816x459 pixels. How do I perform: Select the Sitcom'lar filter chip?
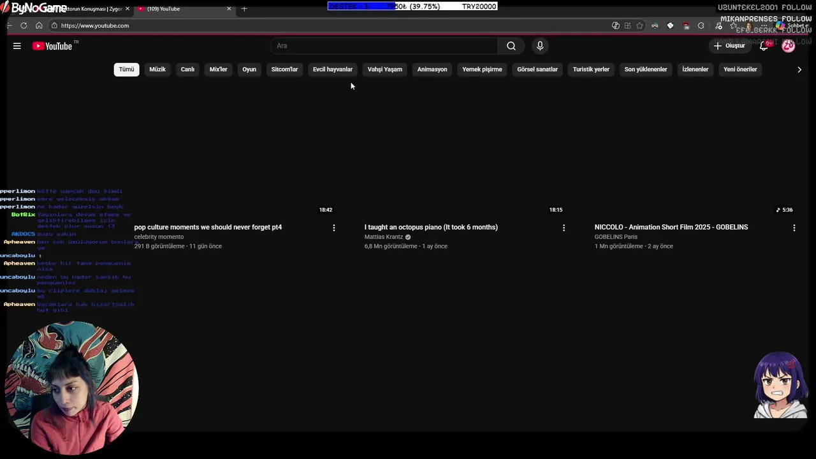coord(284,69)
